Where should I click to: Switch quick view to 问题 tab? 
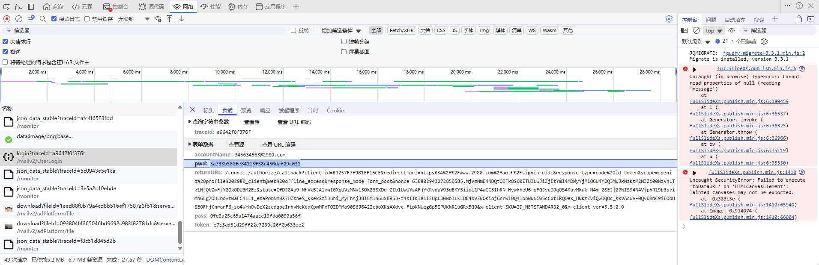[711, 20]
